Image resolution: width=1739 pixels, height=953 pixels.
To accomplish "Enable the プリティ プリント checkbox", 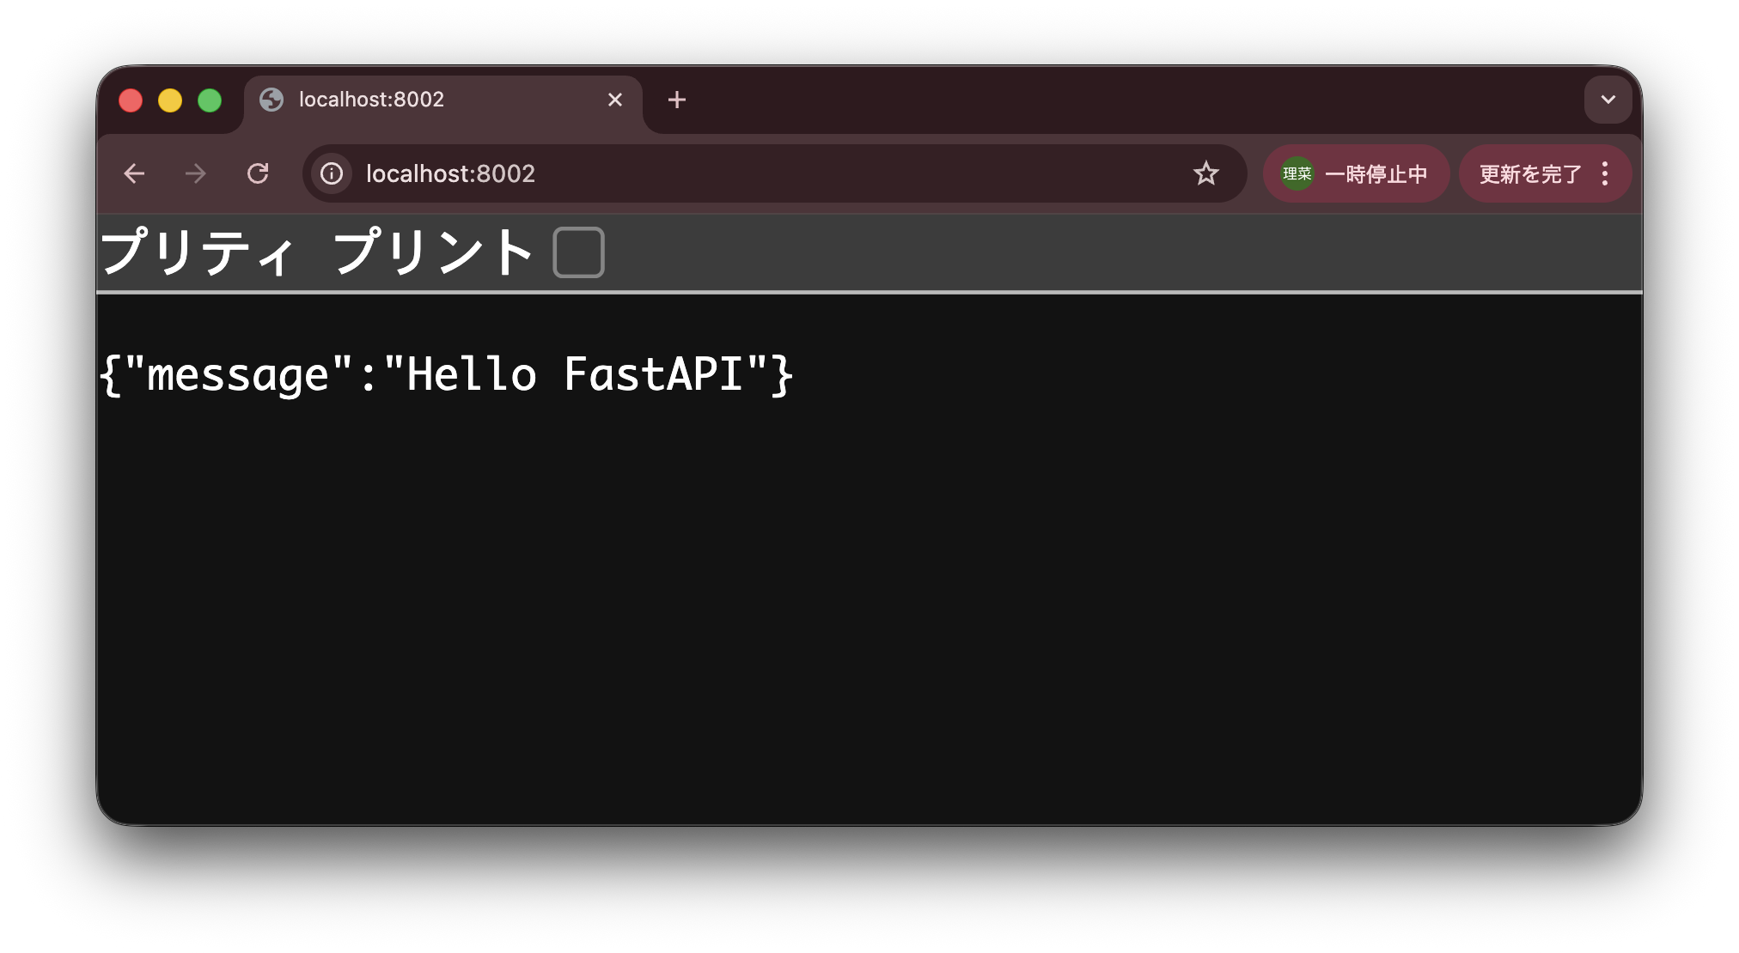I will coord(578,252).
